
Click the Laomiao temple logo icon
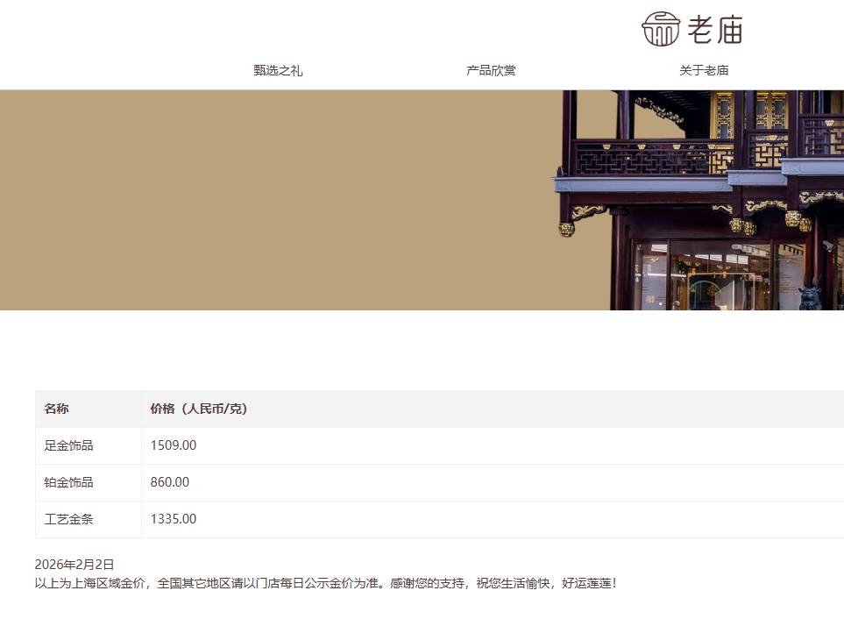click(661, 29)
